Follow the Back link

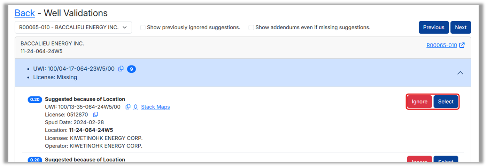25,13
